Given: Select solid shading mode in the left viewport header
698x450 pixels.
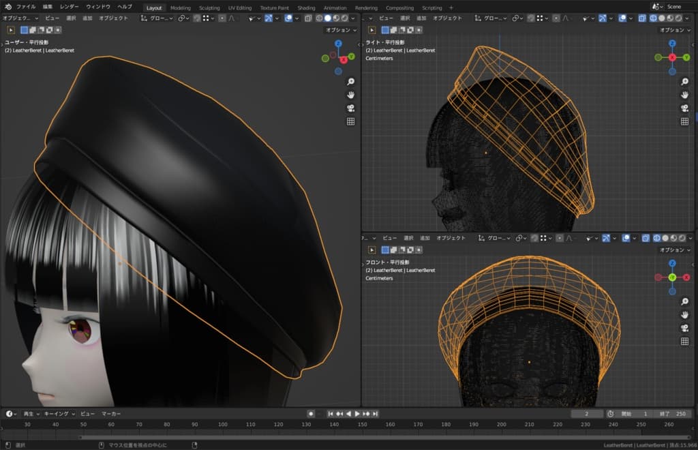Looking at the screenshot, I should pyautogui.click(x=328, y=18).
